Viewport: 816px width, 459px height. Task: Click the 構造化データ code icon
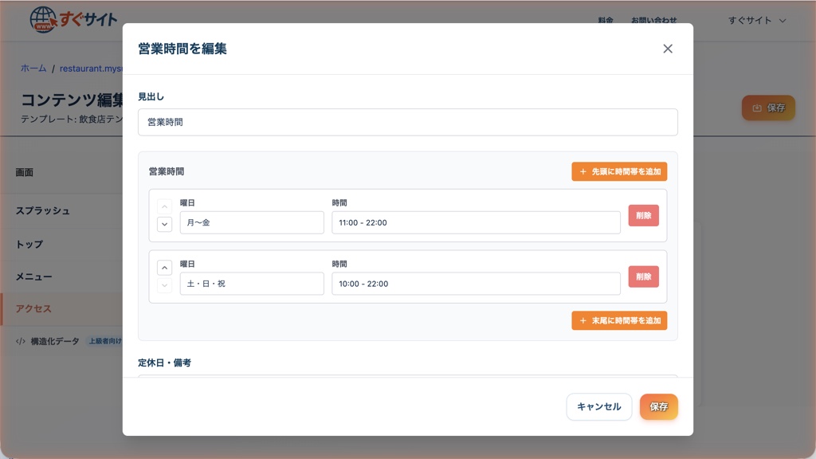(x=21, y=341)
